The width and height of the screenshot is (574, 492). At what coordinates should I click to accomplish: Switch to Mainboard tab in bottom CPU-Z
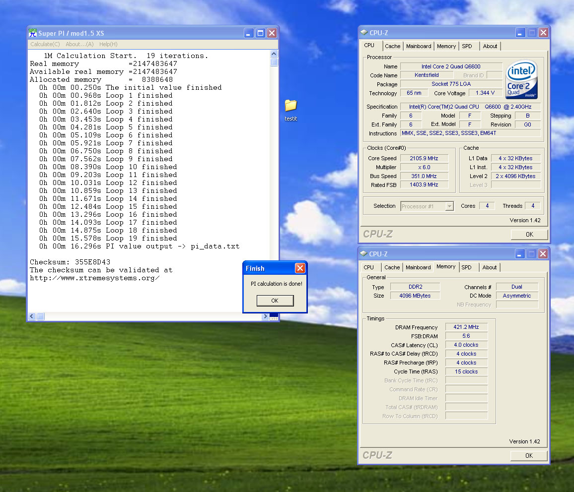tap(418, 267)
